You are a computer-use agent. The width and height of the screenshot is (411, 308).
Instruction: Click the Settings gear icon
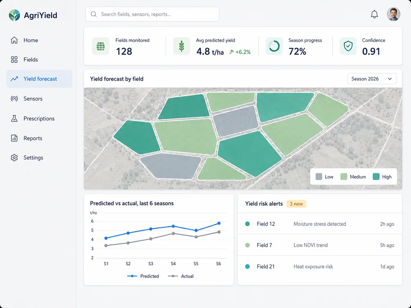pyautogui.click(x=14, y=158)
